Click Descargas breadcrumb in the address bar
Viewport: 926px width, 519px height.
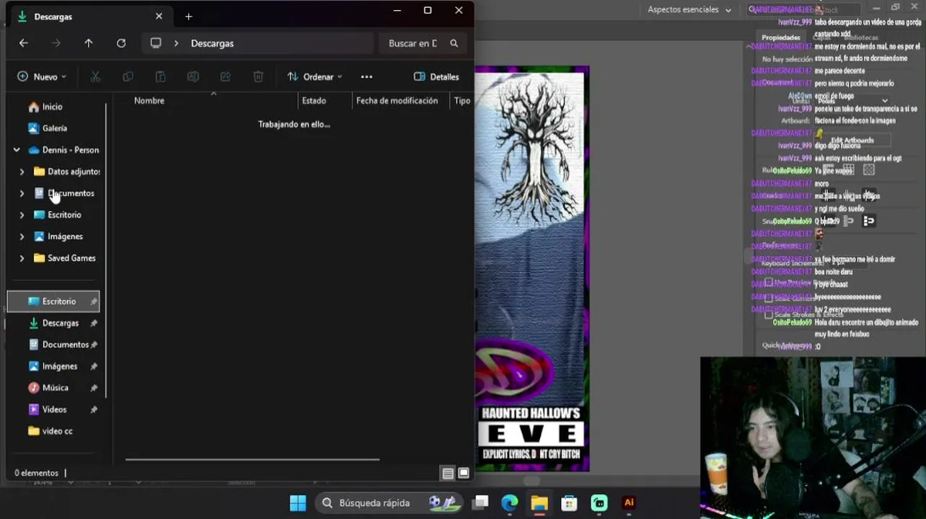click(212, 43)
